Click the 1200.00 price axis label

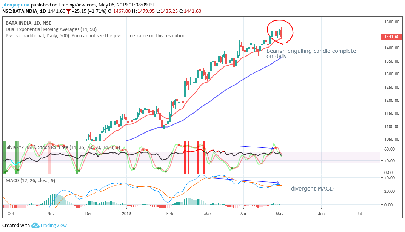tap(391, 100)
